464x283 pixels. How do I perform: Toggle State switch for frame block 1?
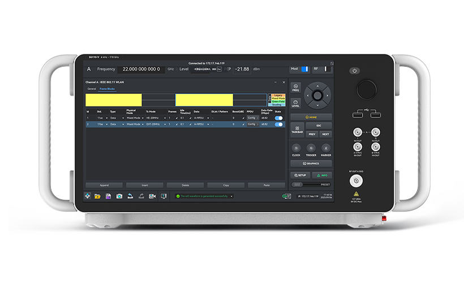pyautogui.click(x=278, y=118)
